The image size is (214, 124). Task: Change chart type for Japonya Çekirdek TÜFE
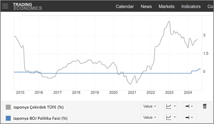[171, 106]
